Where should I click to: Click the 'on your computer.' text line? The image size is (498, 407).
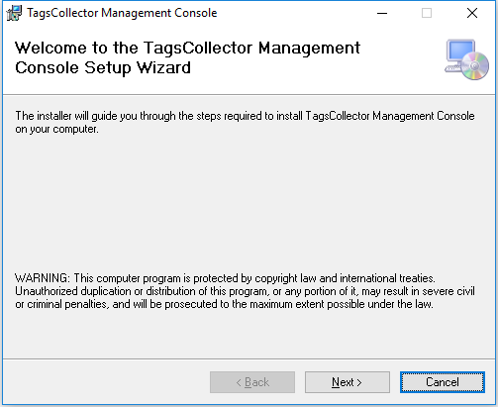pos(56,129)
